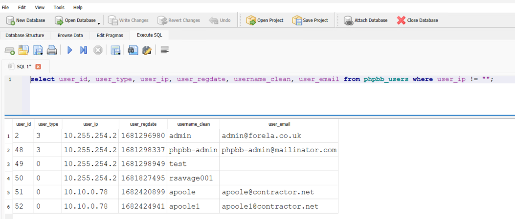
Task: Switch to Database Structure tab
Action: point(25,35)
